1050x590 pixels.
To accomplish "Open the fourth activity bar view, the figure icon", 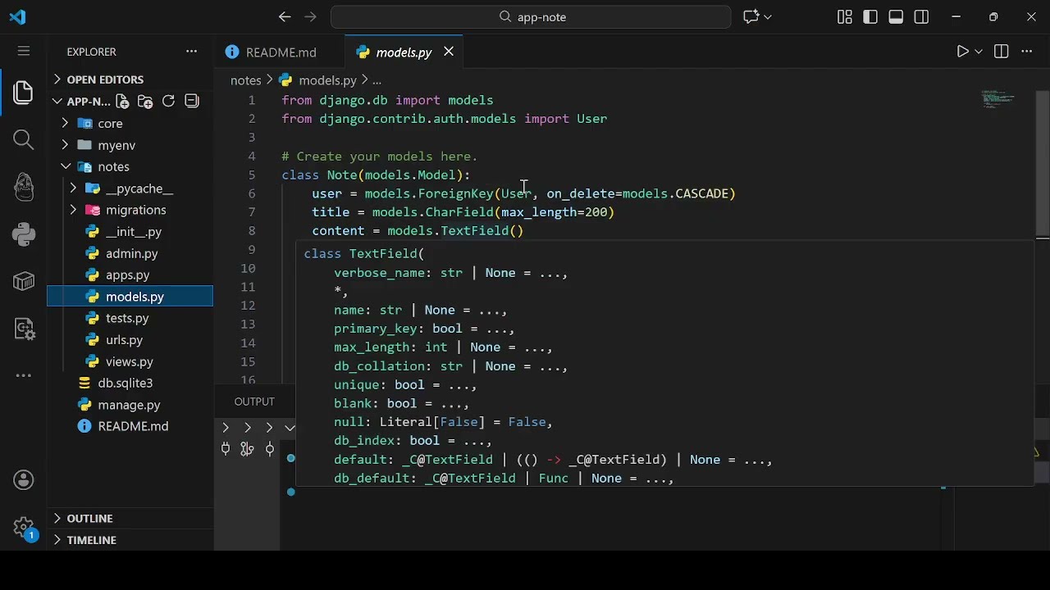I will pos(23,188).
